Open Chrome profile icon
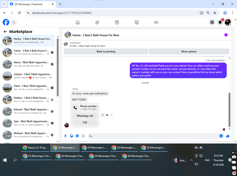 [x=225, y=13]
